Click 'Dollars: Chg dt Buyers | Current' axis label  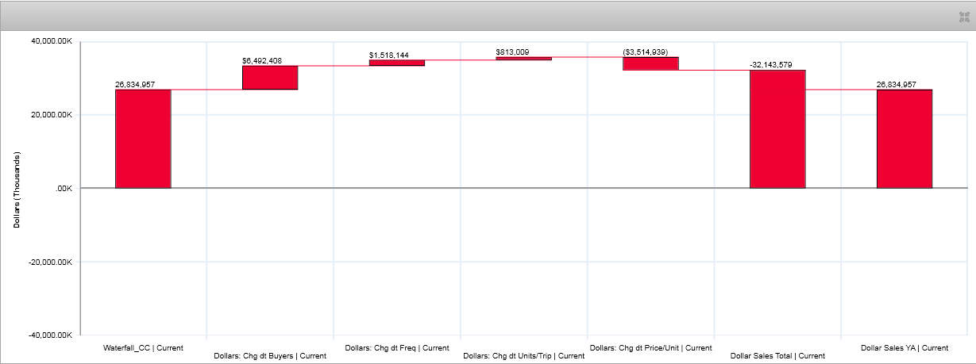point(270,356)
